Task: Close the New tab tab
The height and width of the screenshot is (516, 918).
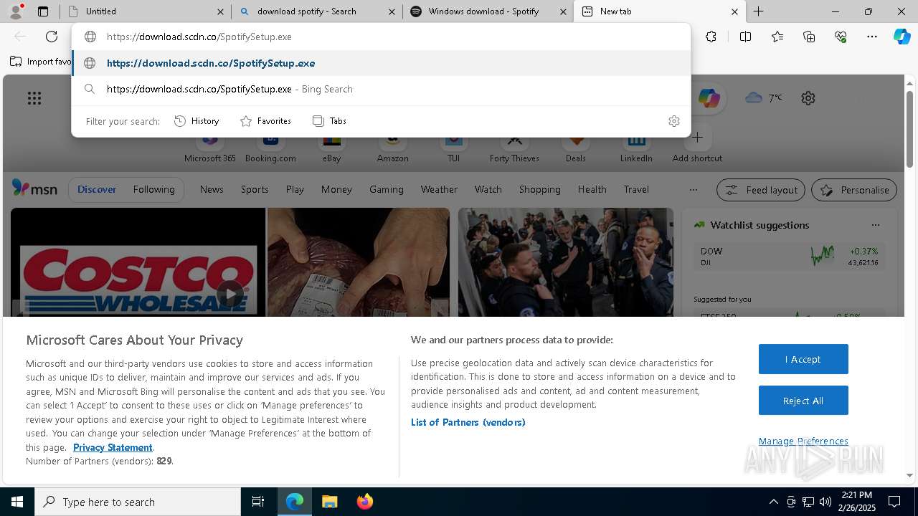Action: 734,11
